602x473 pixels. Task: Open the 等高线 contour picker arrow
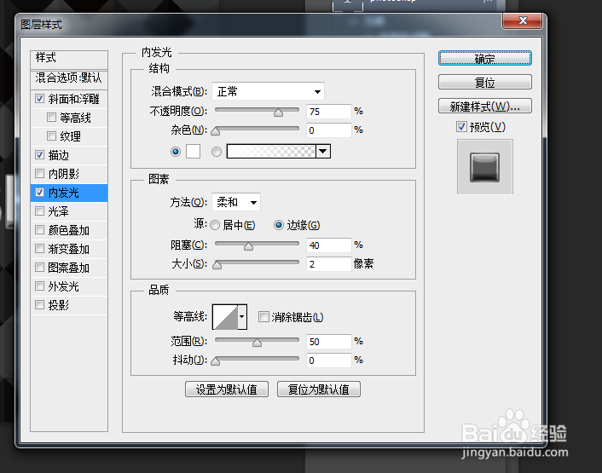pyautogui.click(x=242, y=317)
